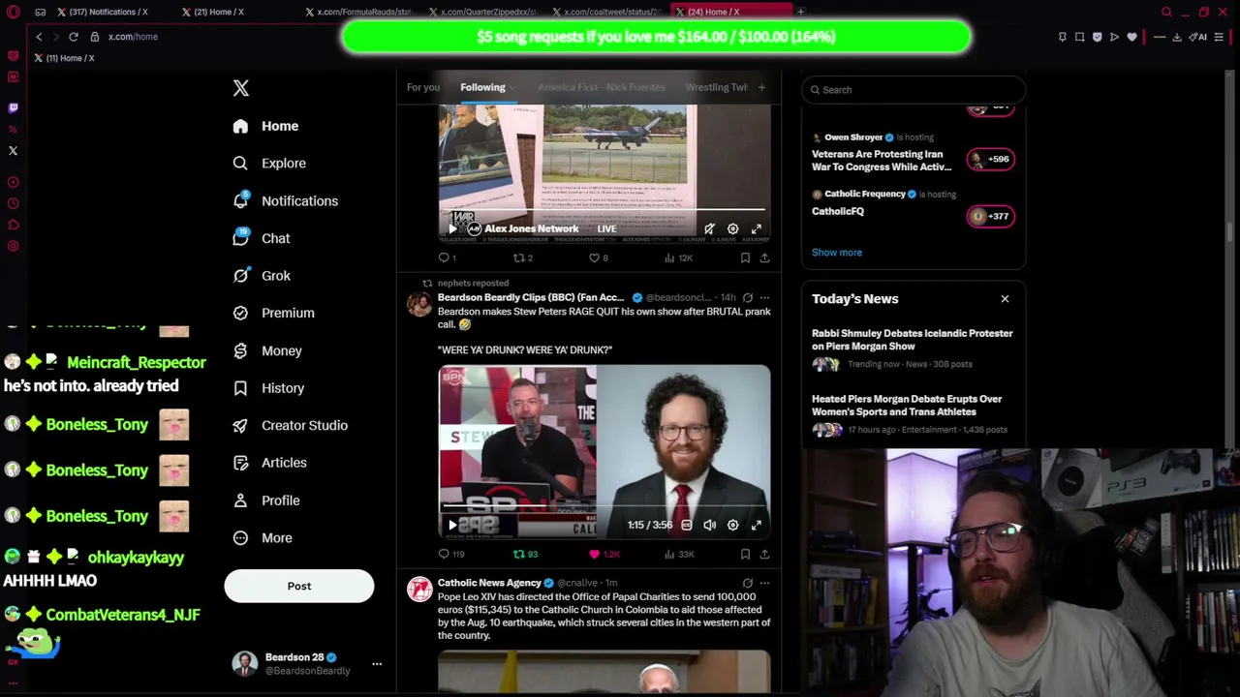Bookmark the Beardson Clips post
The height and width of the screenshot is (697, 1240).
coord(745,555)
